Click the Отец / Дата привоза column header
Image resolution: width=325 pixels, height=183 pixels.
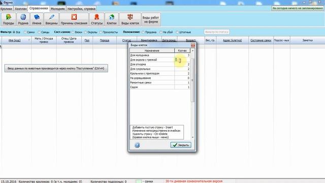(69, 40)
